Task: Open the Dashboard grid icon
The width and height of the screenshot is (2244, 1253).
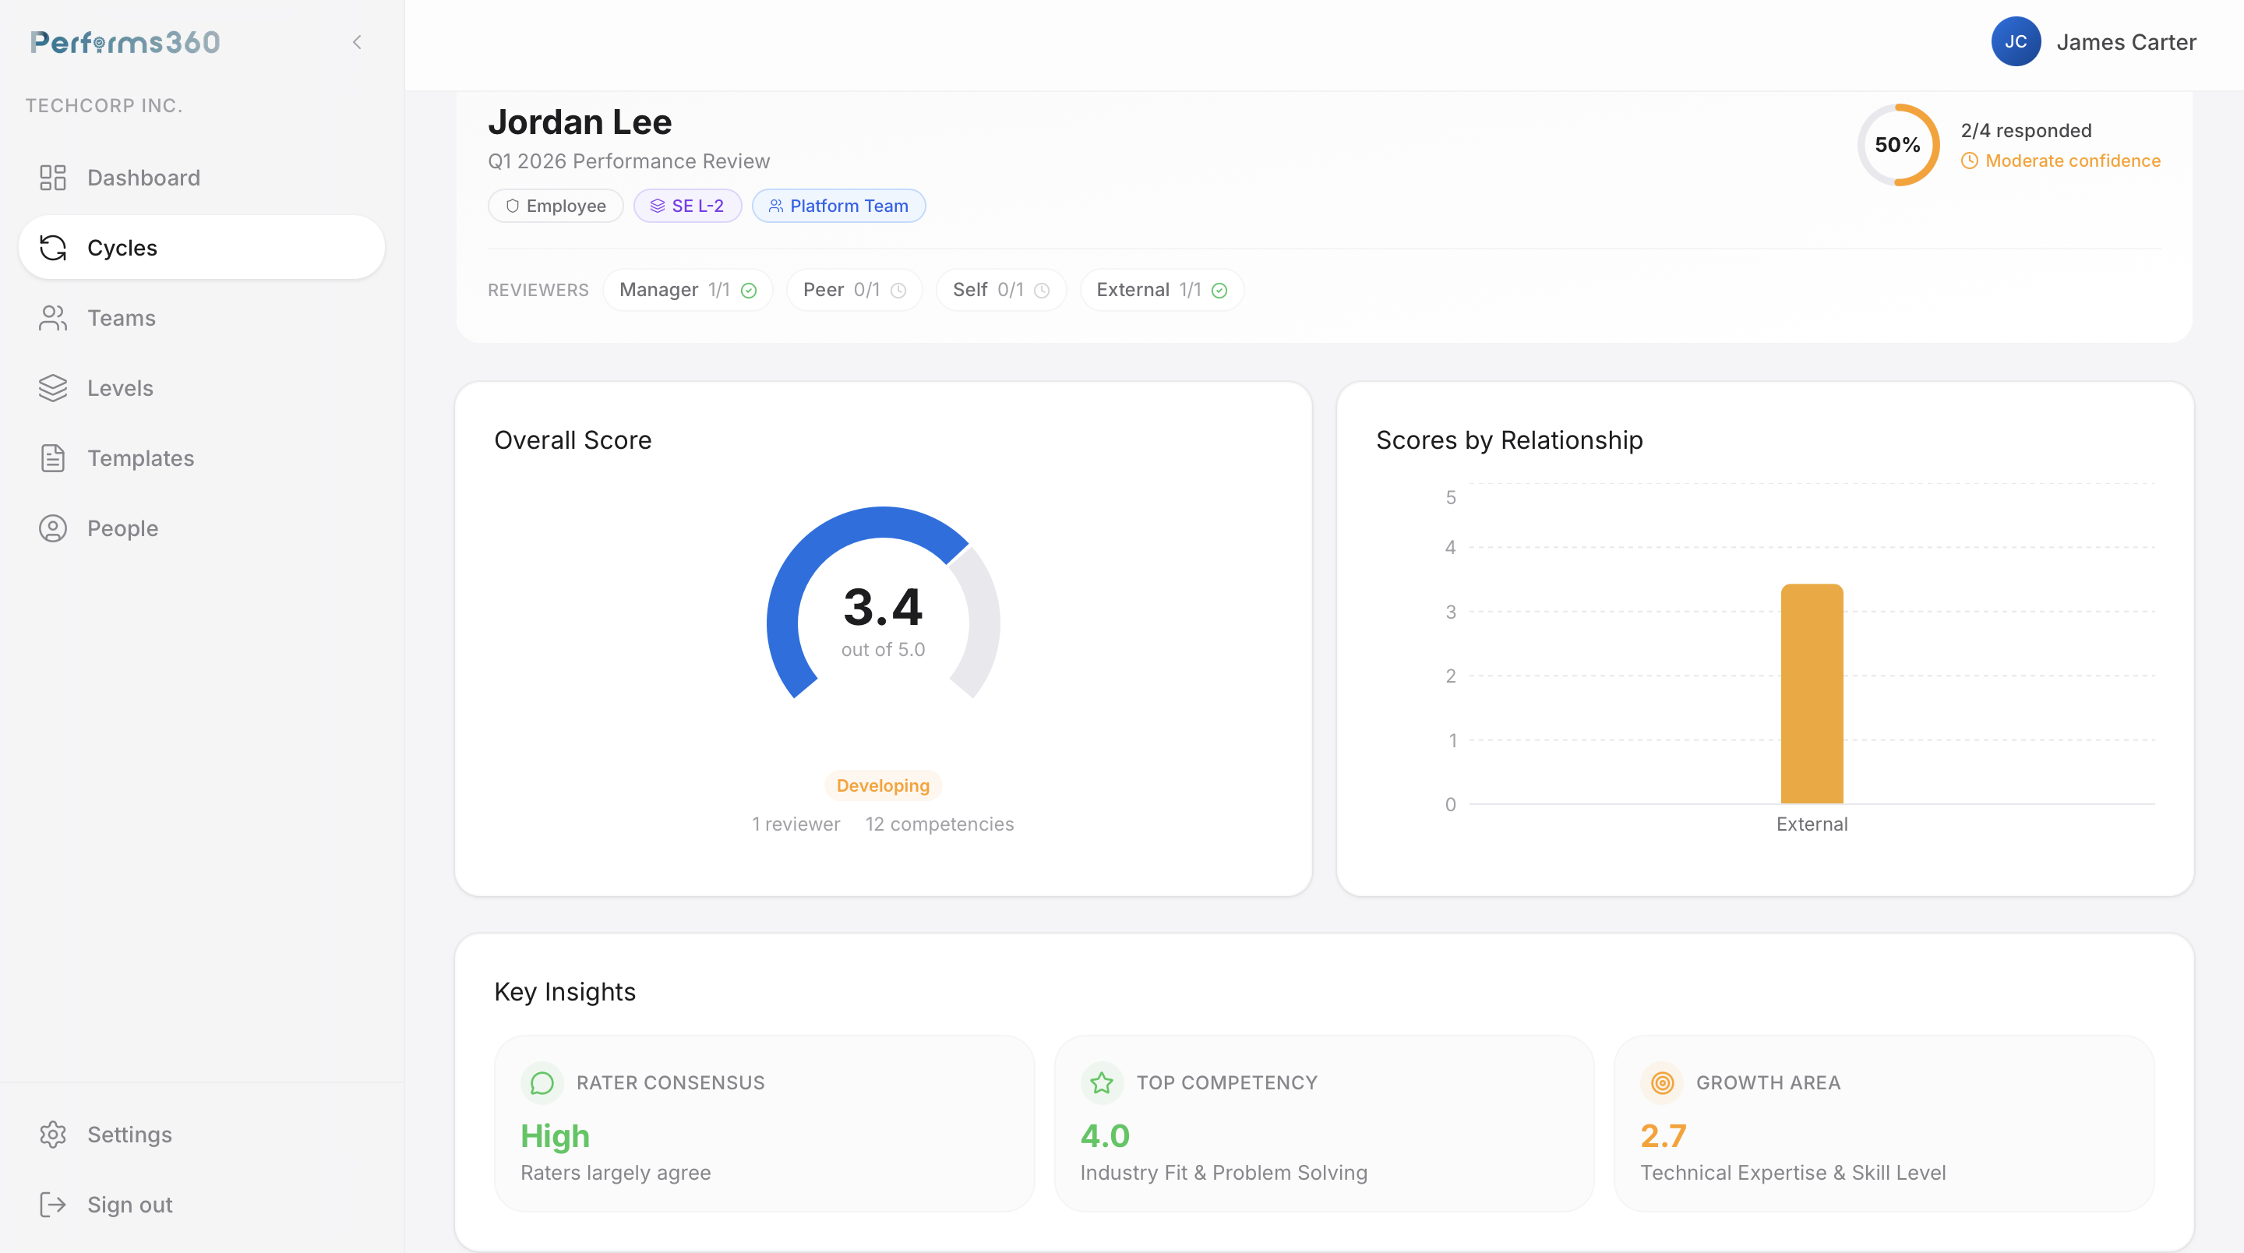Action: click(53, 178)
